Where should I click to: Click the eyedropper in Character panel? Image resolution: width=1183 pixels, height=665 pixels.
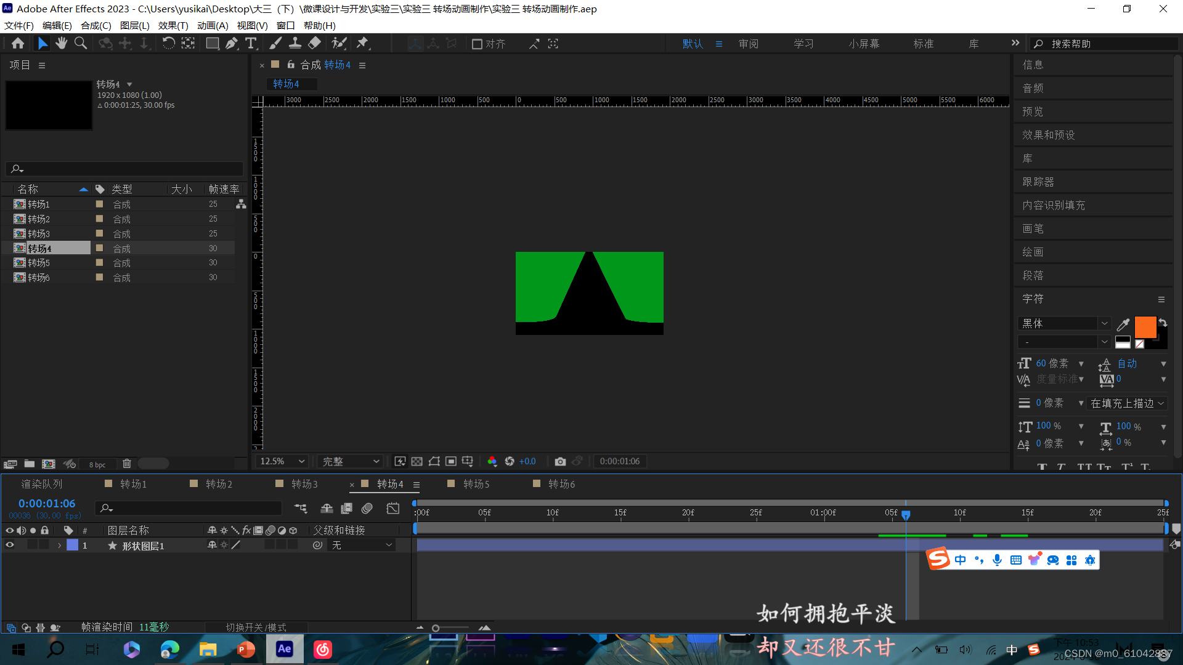(x=1123, y=324)
